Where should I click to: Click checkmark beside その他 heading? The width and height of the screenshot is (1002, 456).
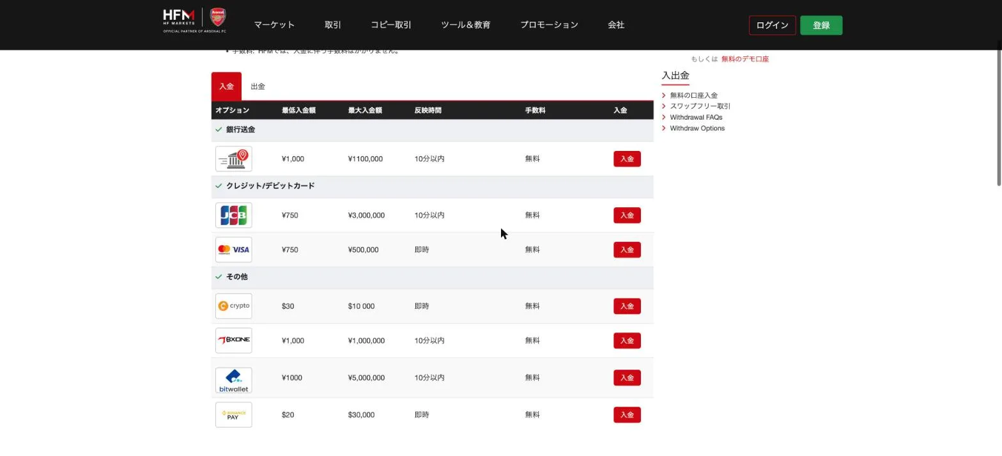click(219, 277)
